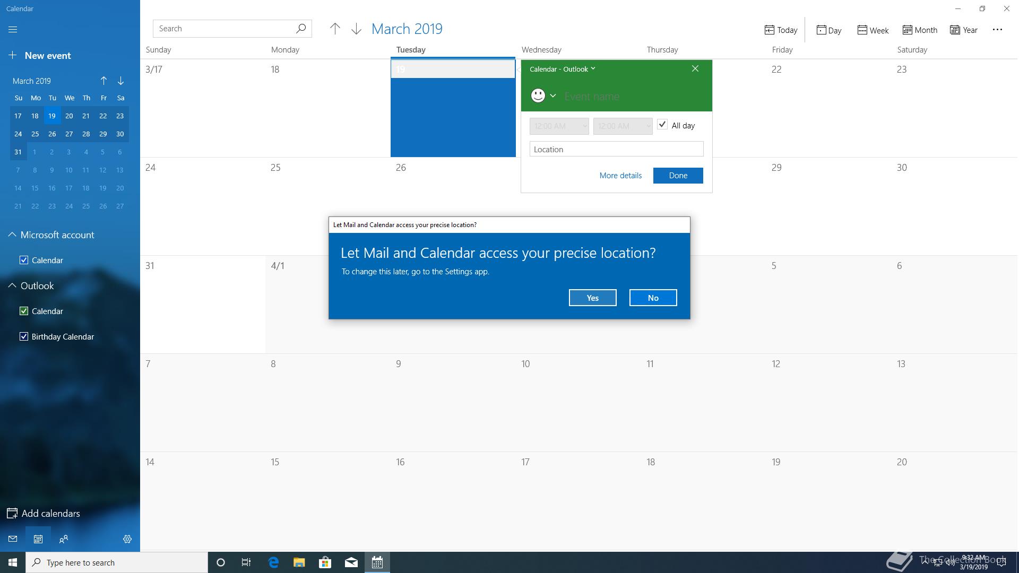Collapse the Microsoft account section

tap(12, 235)
